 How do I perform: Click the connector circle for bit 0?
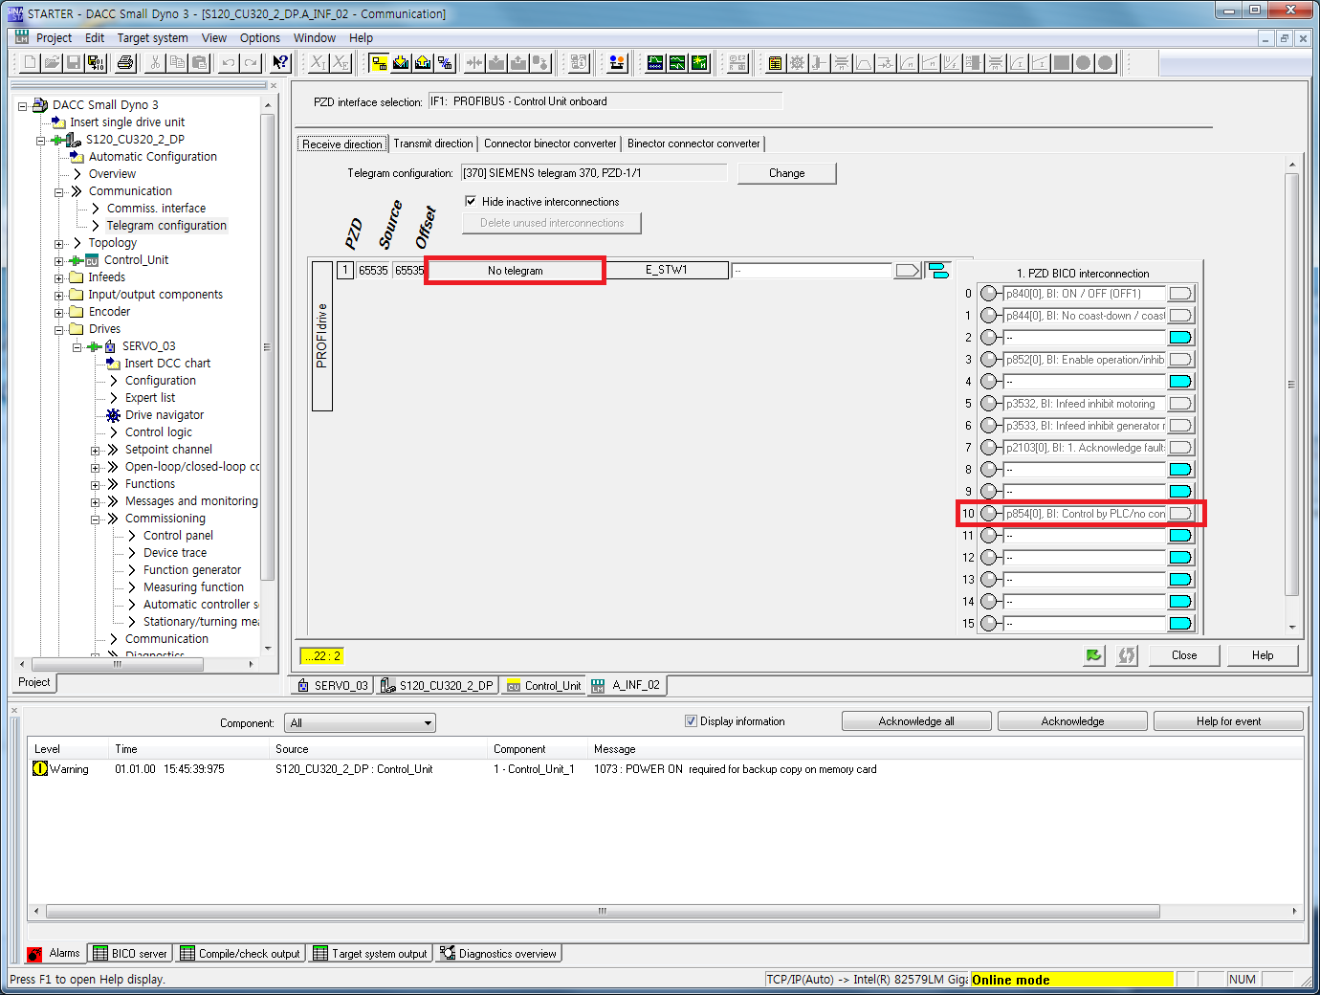click(x=989, y=294)
